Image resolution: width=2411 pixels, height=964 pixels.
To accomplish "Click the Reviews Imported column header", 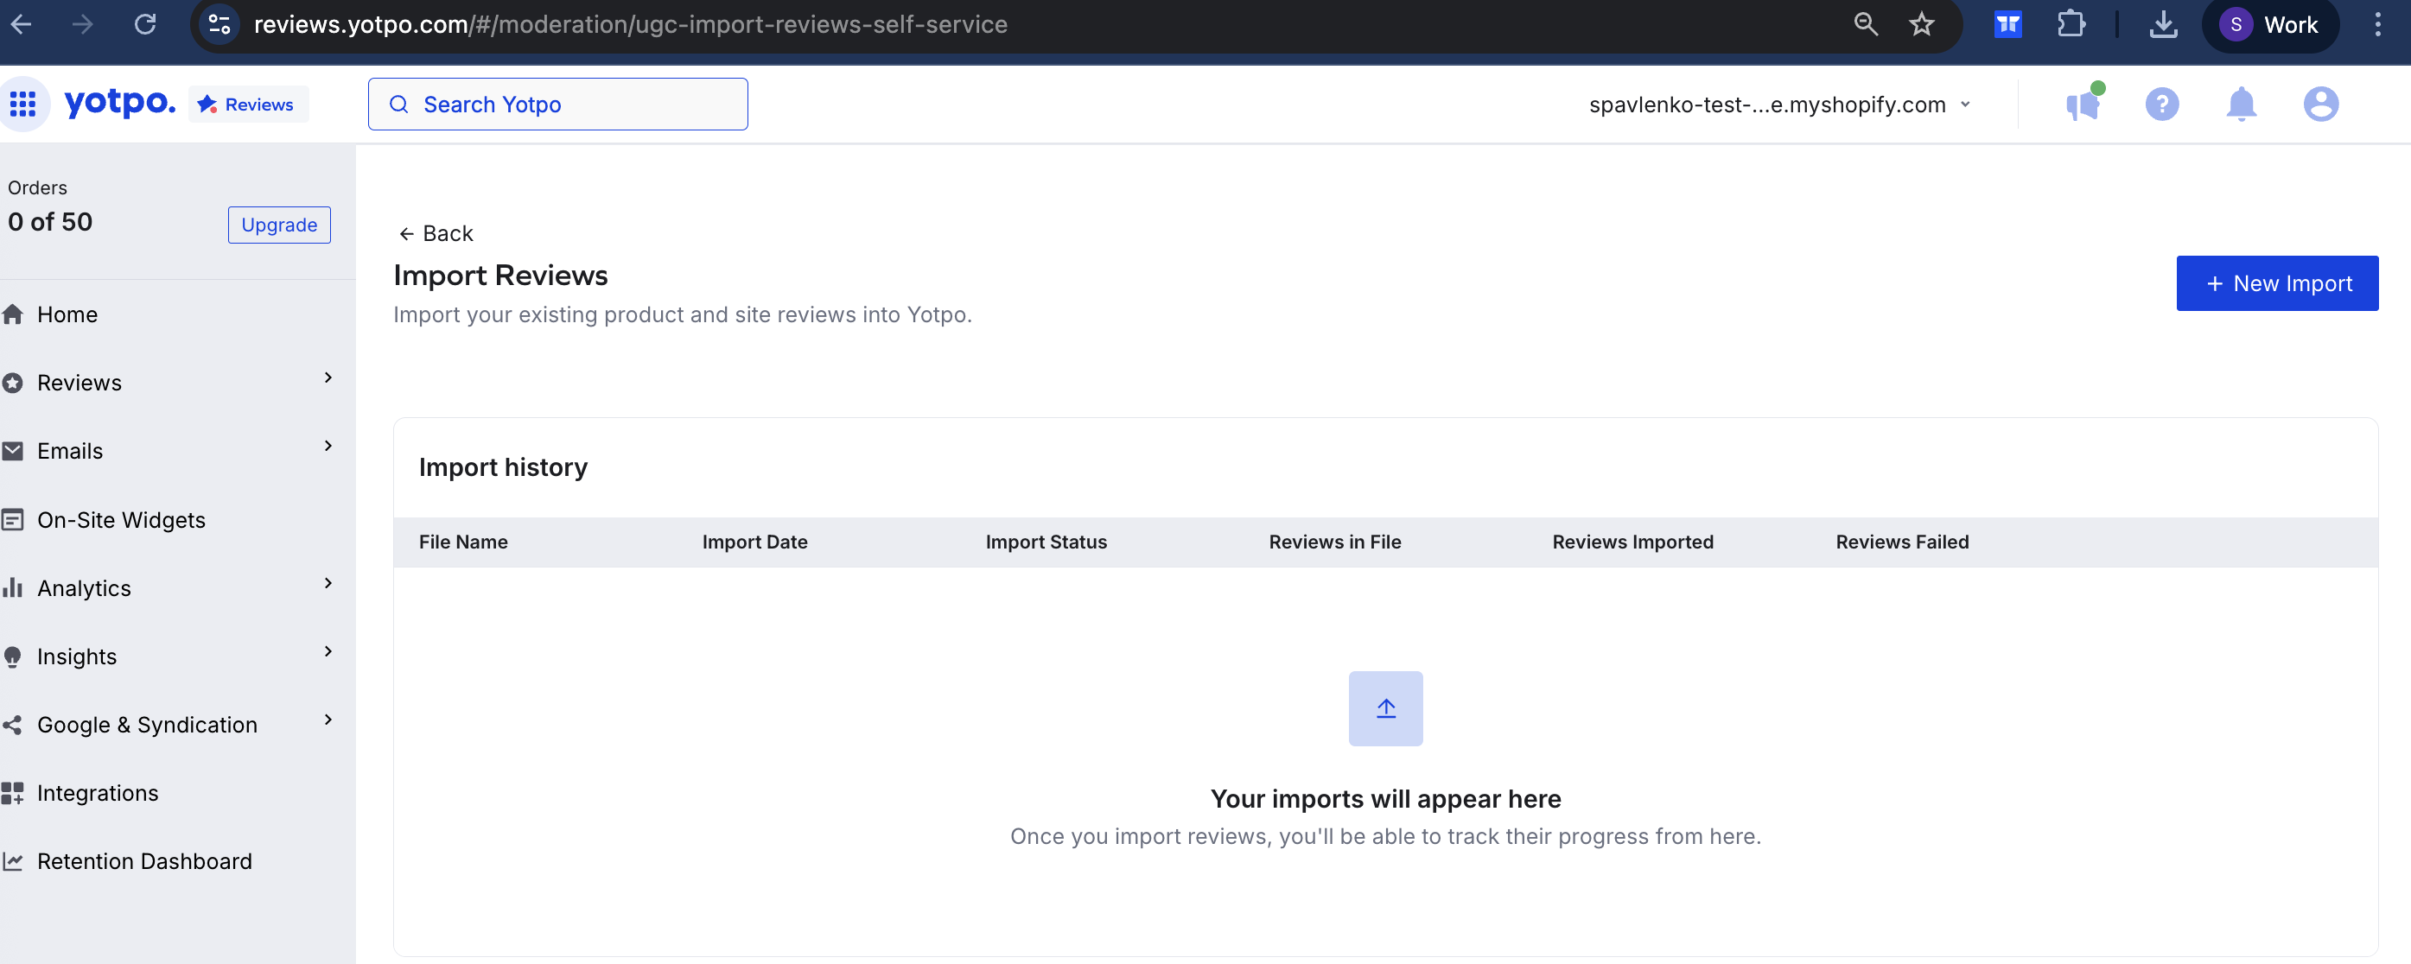I will [x=1632, y=542].
